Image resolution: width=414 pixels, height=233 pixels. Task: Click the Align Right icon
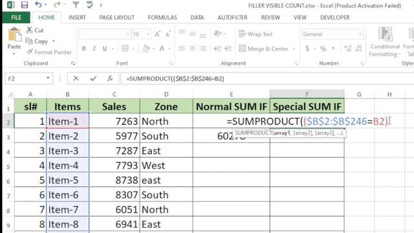click(202, 49)
